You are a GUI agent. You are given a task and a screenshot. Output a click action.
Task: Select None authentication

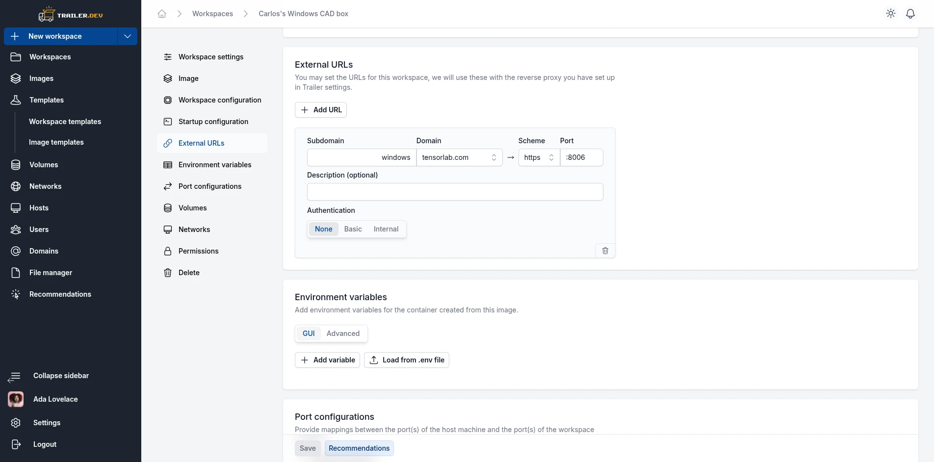pyautogui.click(x=324, y=229)
